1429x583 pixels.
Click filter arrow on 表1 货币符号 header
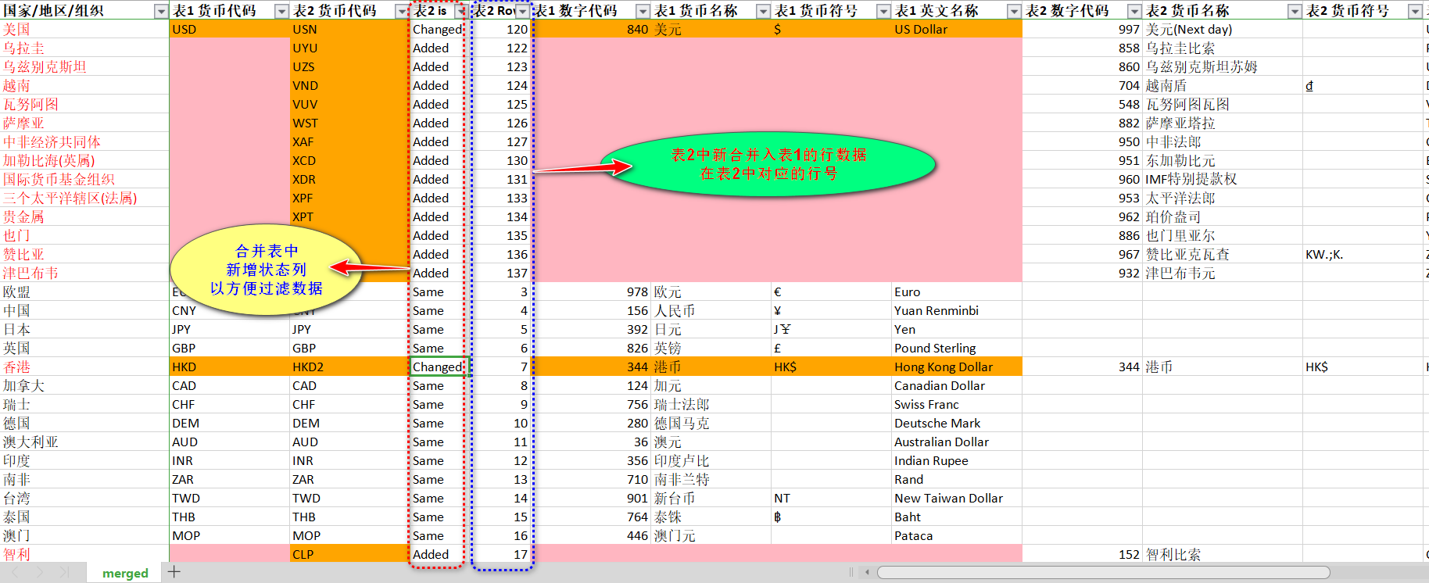point(883,11)
